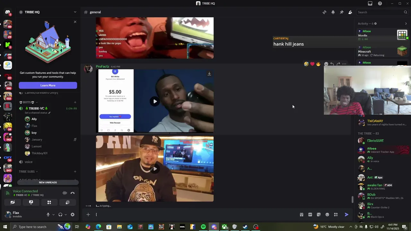411x231 pixels.
Task: Open the emoji picker in message bar
Action: click(x=327, y=215)
